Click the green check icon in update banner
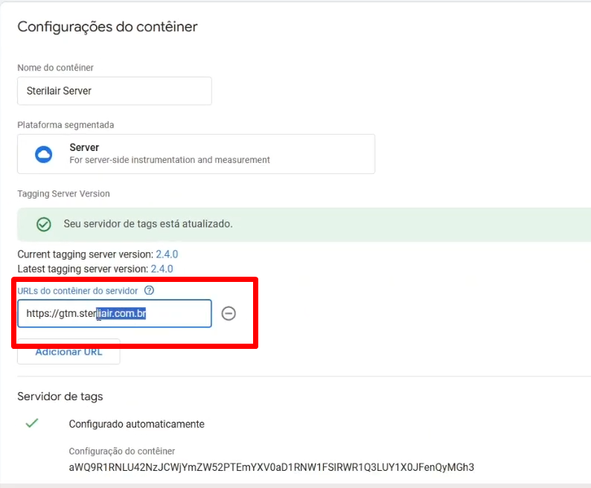 [x=44, y=224]
